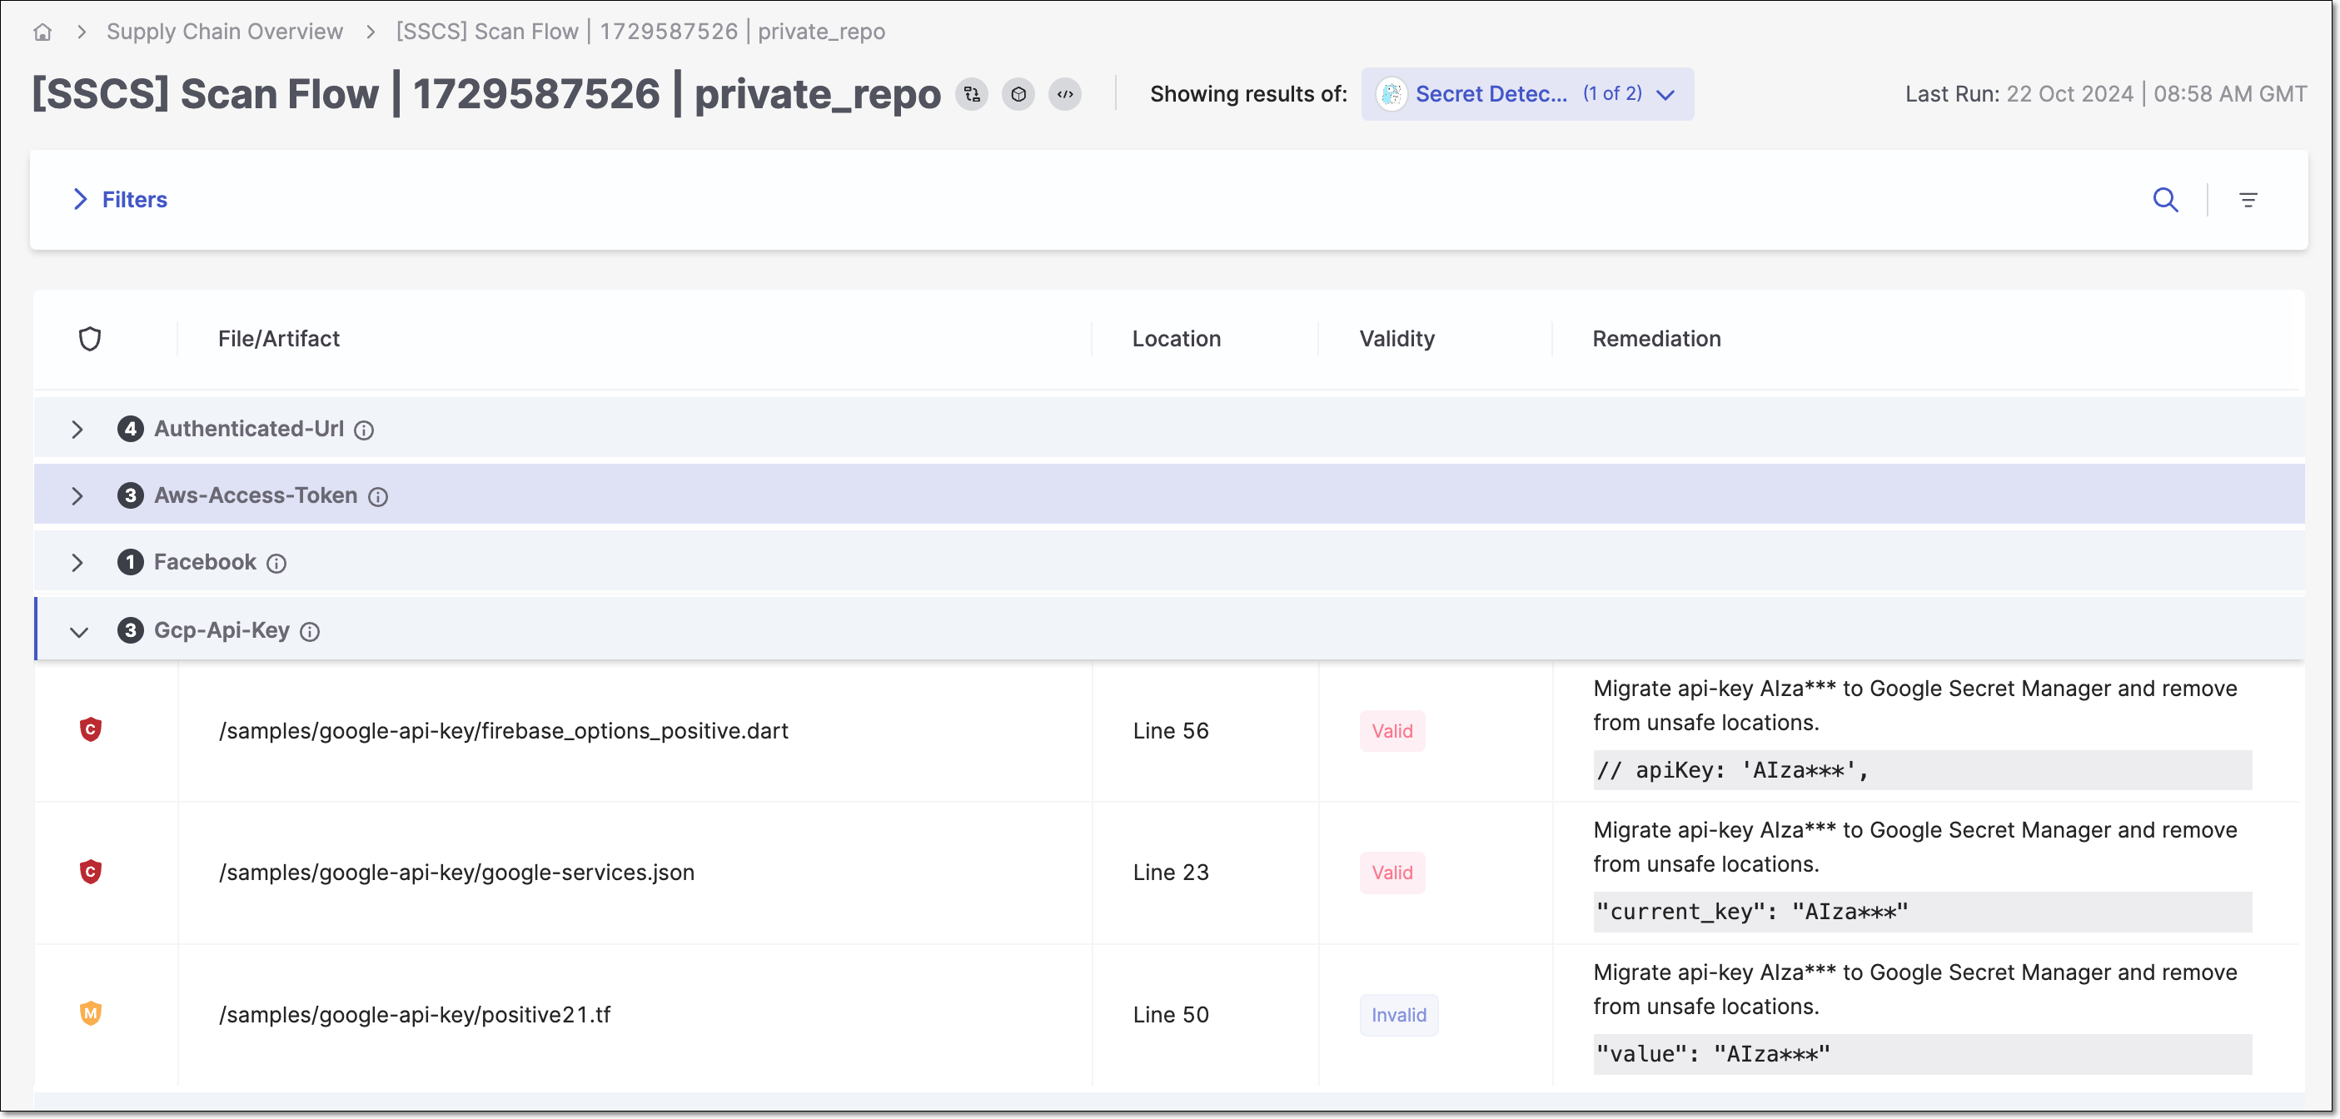Click the apiKey code snippet
Image resolution: width=2340 pixels, height=1119 pixels.
pyautogui.click(x=1921, y=770)
